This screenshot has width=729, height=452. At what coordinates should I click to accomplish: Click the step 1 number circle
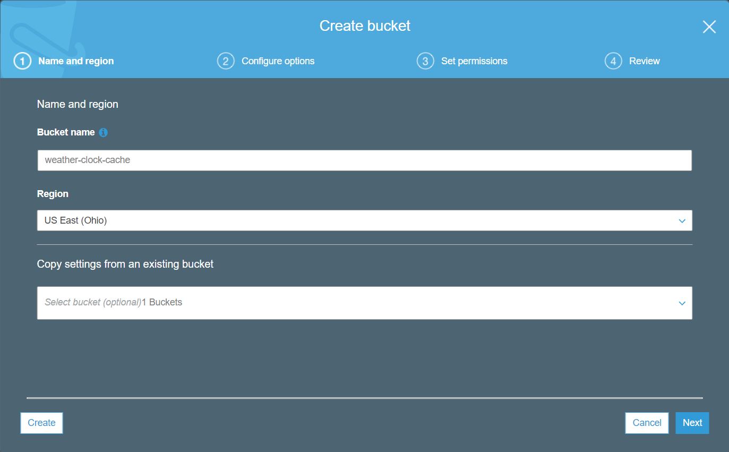pyautogui.click(x=22, y=62)
